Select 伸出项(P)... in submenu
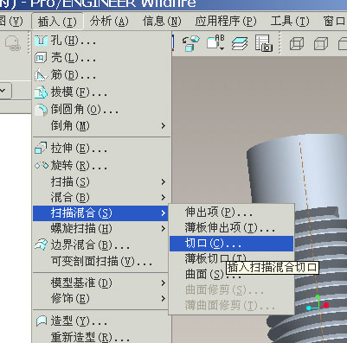Image resolution: width=347 pixels, height=343 pixels. click(231, 213)
